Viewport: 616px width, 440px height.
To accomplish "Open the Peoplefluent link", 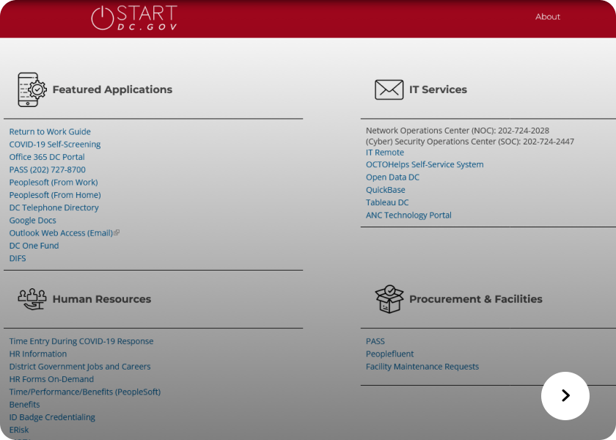I will click(x=389, y=354).
